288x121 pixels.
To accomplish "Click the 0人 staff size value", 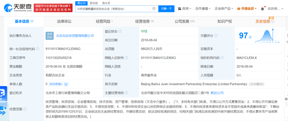I will point(239,75).
